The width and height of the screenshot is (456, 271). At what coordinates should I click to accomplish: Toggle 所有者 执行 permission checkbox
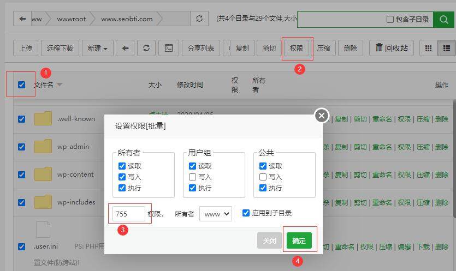click(122, 188)
